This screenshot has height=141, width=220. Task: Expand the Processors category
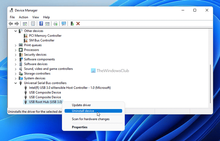(15, 50)
